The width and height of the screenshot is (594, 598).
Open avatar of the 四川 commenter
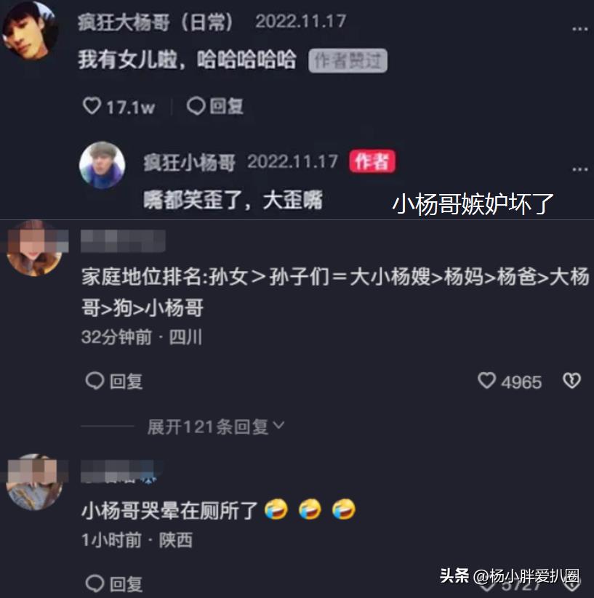[x=35, y=249]
